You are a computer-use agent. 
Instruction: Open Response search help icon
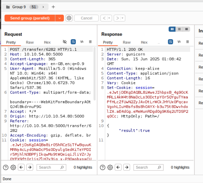pyautogui.click(x=103, y=167)
